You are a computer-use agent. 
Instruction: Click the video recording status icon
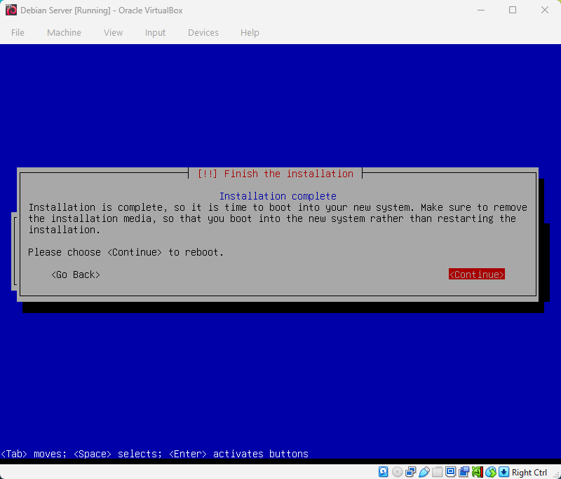(464, 471)
